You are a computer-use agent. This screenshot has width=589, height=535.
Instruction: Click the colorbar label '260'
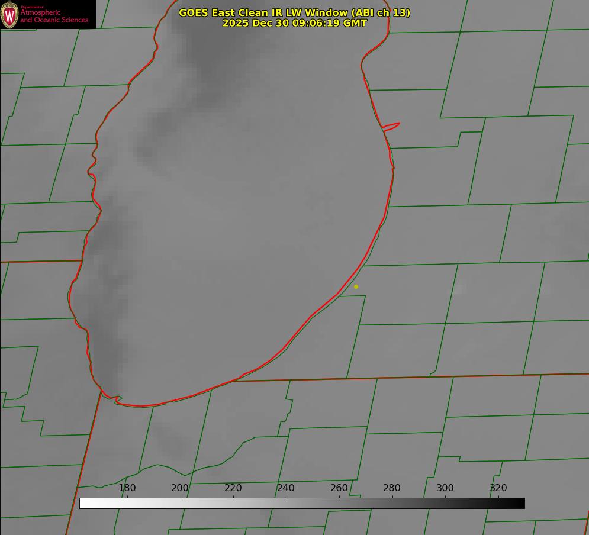tap(339, 488)
